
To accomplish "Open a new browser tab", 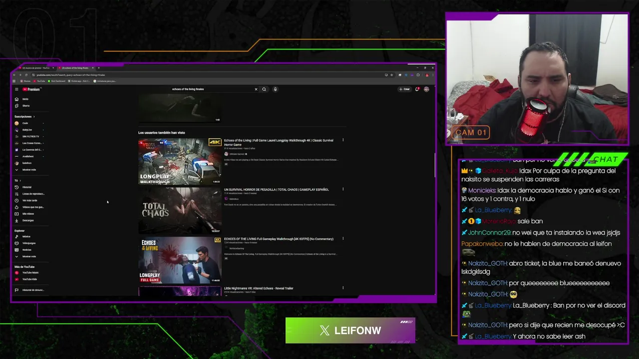I will 98,68.
